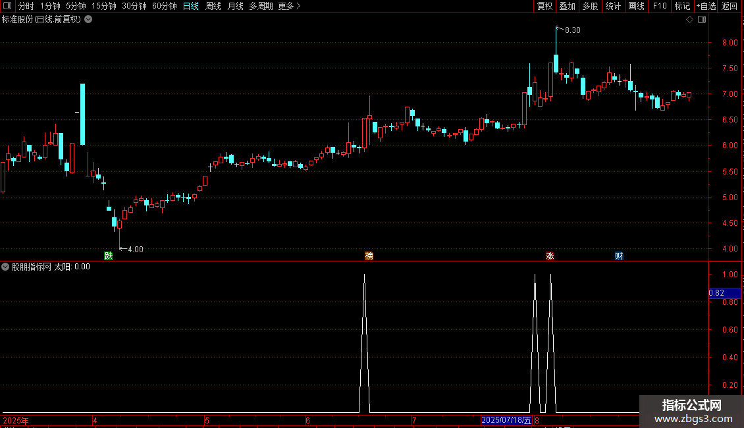744x428 pixels.
Task: Toggle 叠加 overlay mode
Action: click(x=567, y=6)
